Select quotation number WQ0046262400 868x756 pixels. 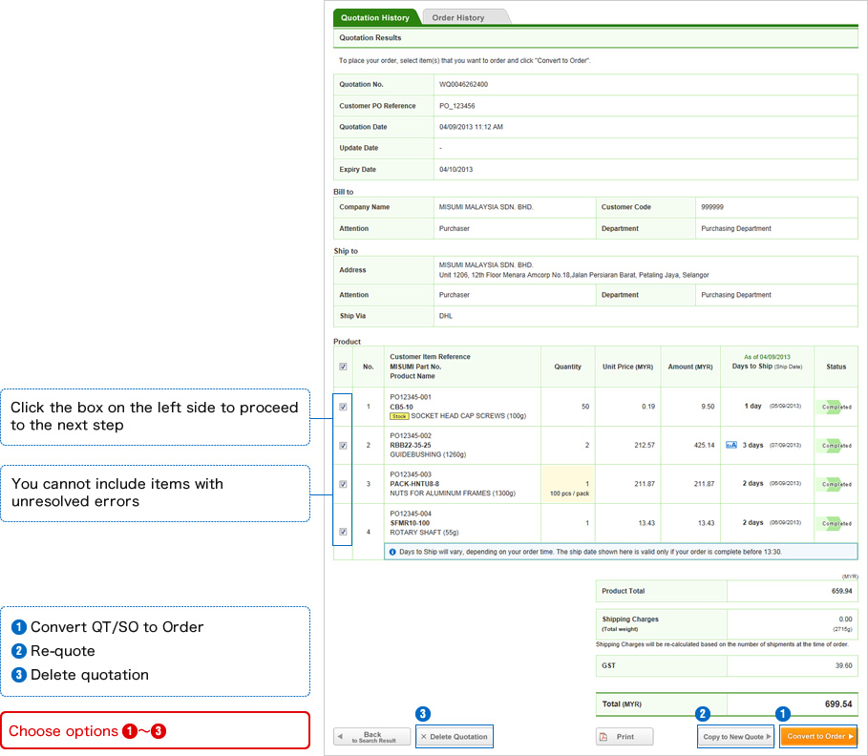tap(463, 85)
